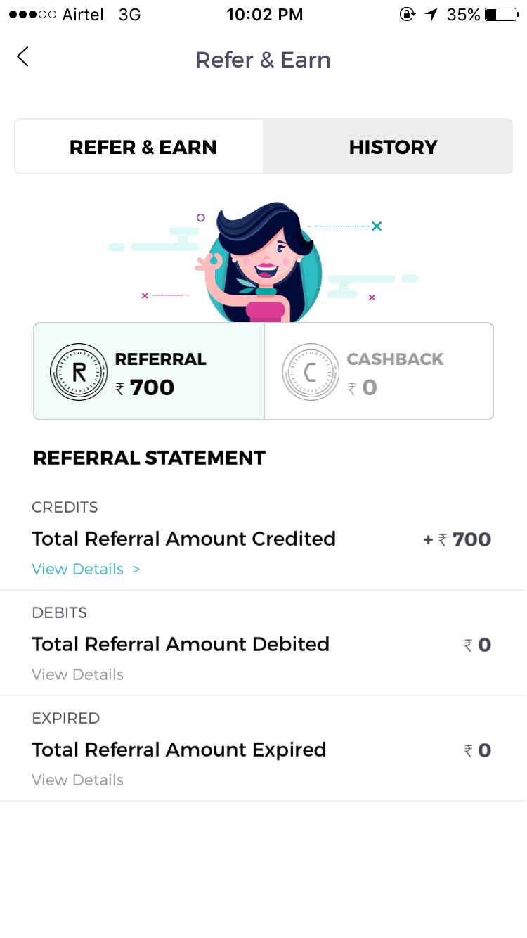Tap the location arrow status icon
The image size is (527, 938).
click(x=431, y=14)
